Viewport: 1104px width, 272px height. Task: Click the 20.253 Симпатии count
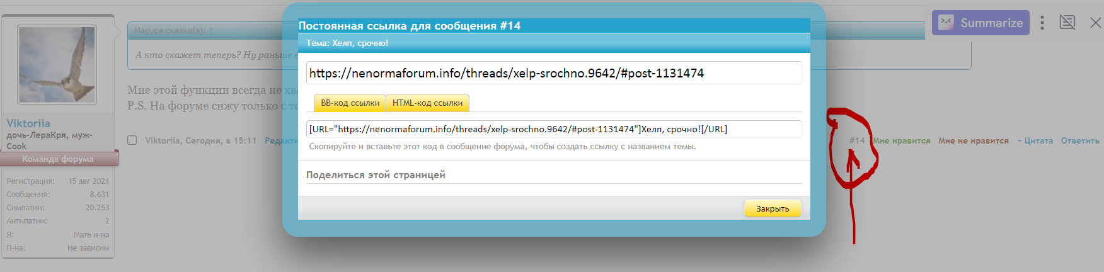[97, 208]
